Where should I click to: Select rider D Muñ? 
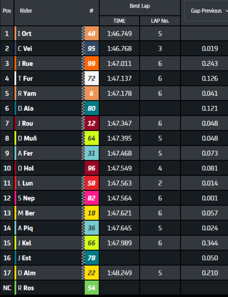(x=27, y=138)
